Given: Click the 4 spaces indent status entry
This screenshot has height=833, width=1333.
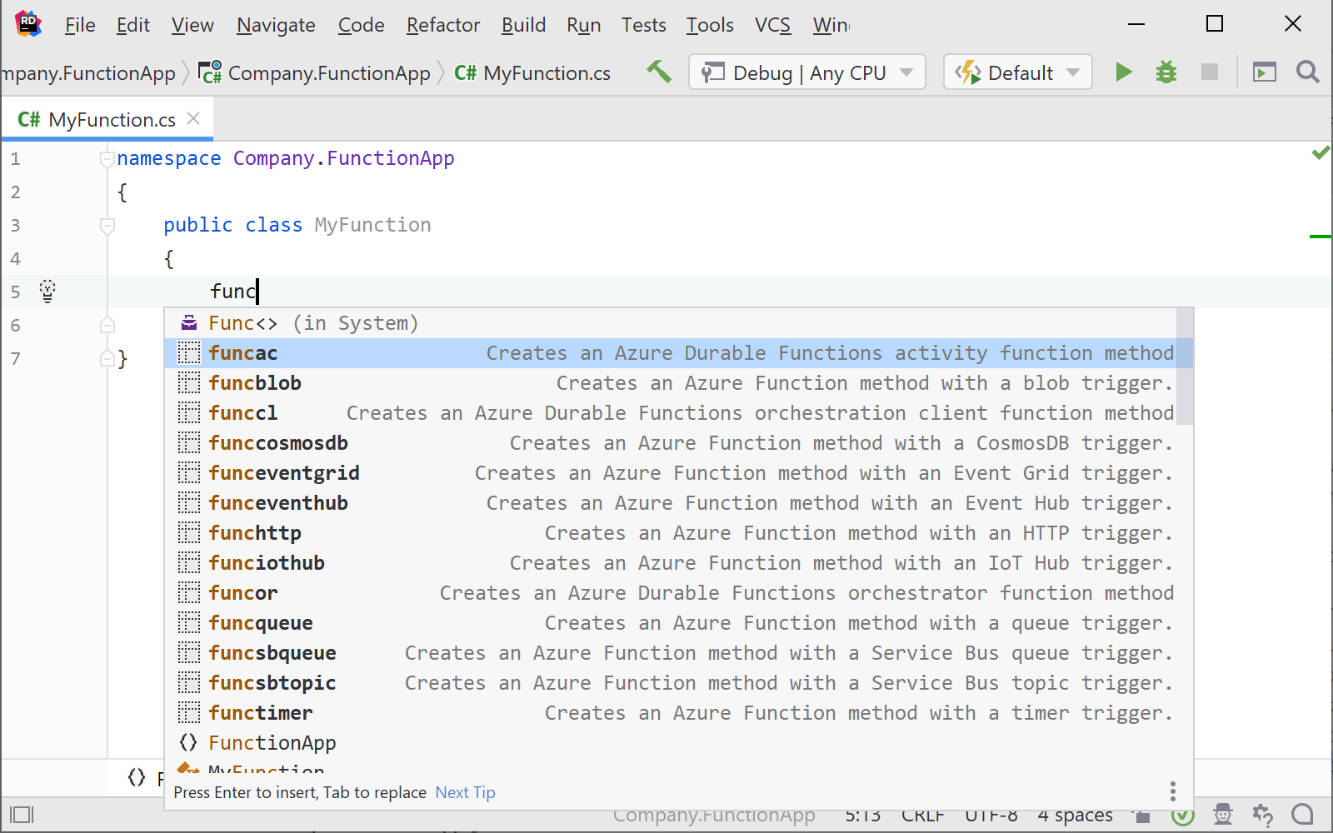Looking at the screenshot, I should pyautogui.click(x=1076, y=815).
